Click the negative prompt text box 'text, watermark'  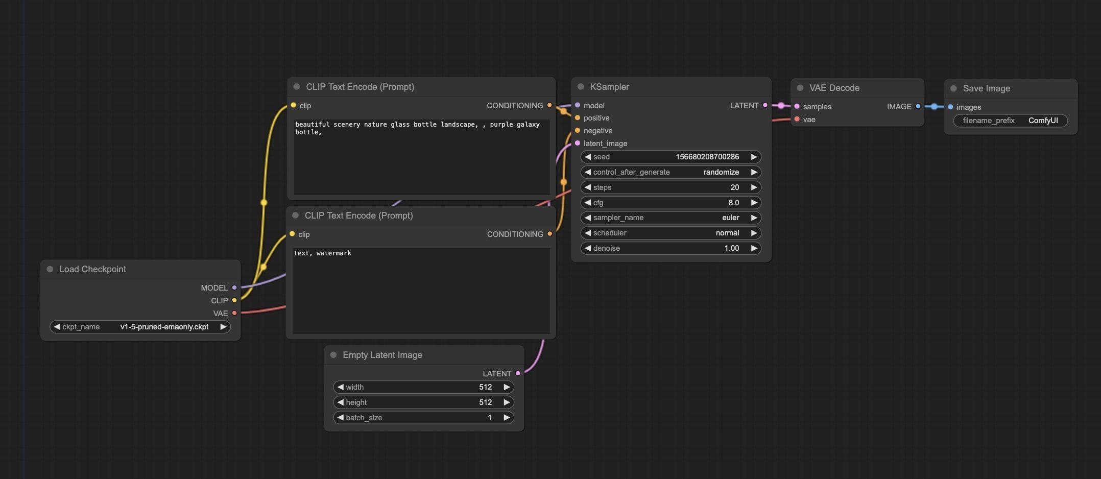coord(421,291)
